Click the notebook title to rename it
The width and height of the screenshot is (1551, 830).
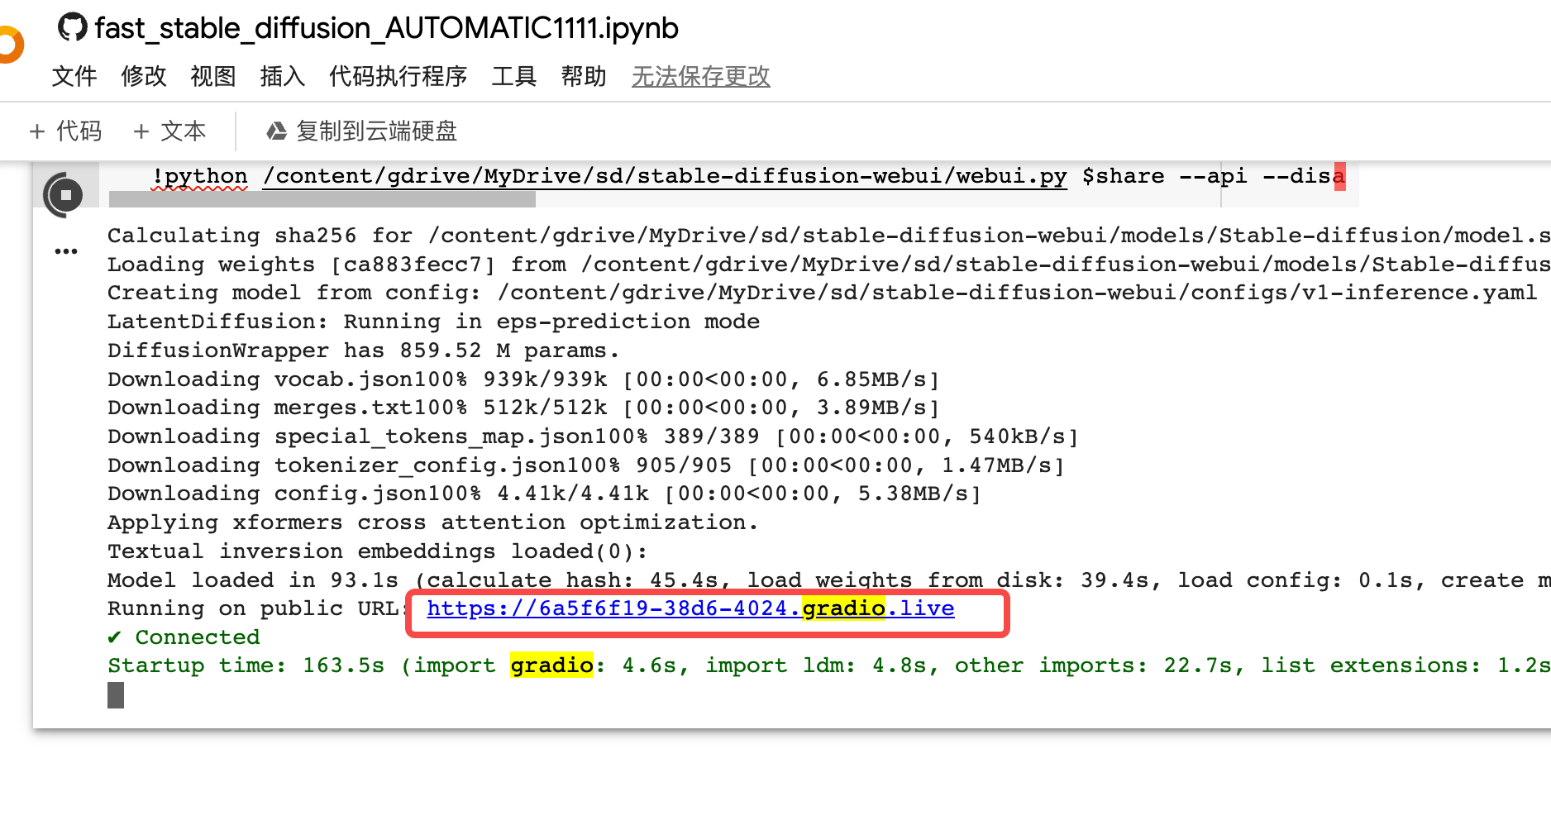point(385,27)
